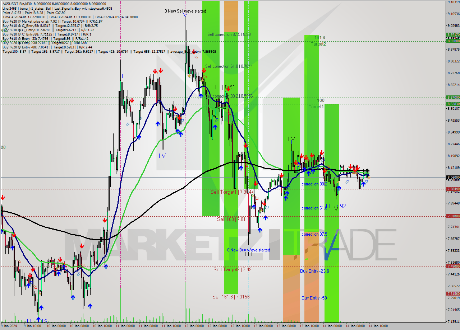The height and width of the screenshot is (330, 460).
Task: Click the 'I I I 8.61' wave label
Action: (x=225, y=87)
